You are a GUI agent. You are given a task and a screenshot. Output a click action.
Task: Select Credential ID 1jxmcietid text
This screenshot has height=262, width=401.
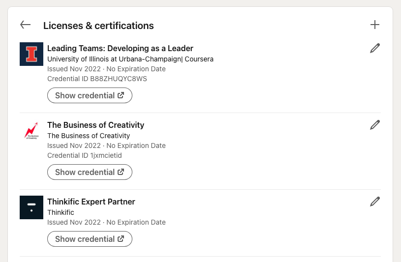click(85, 155)
